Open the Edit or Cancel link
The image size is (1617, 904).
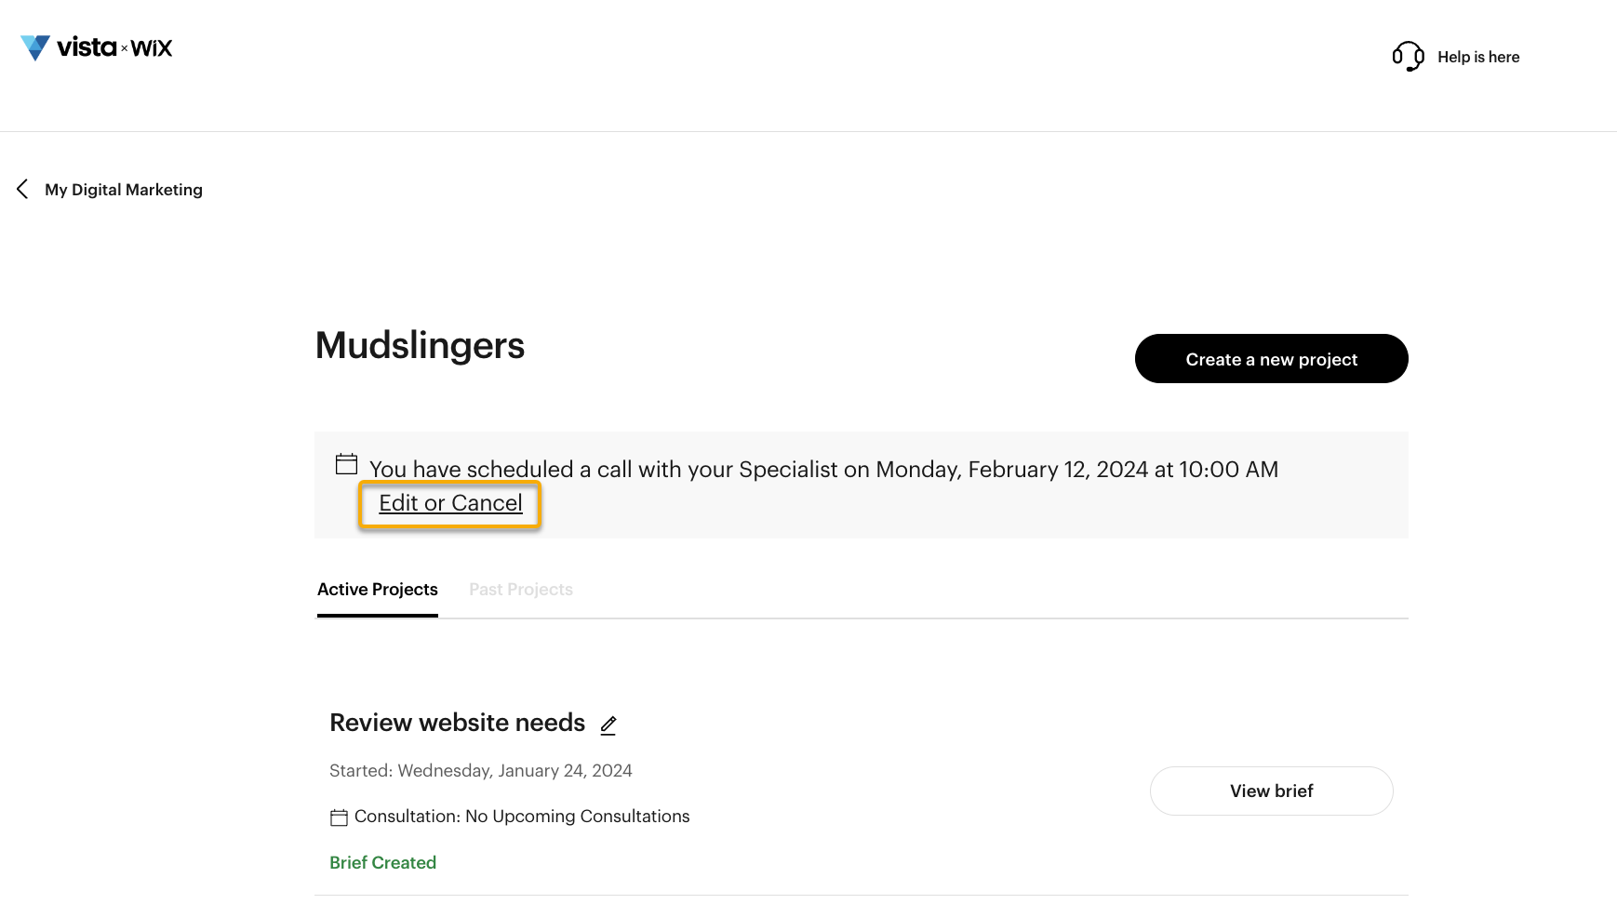(450, 503)
